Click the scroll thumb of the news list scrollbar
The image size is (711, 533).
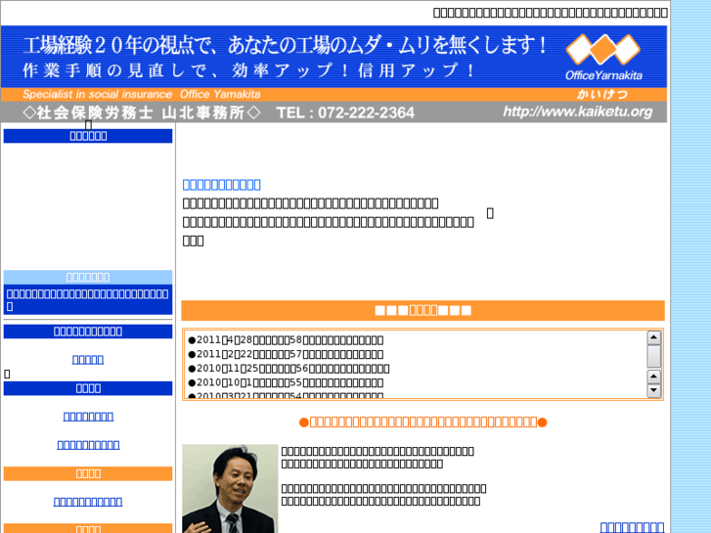tap(653, 356)
